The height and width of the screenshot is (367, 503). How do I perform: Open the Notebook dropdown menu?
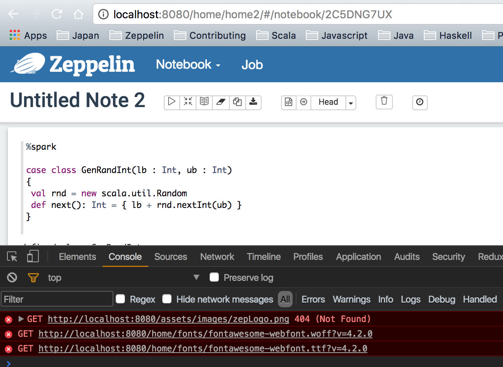[188, 65]
